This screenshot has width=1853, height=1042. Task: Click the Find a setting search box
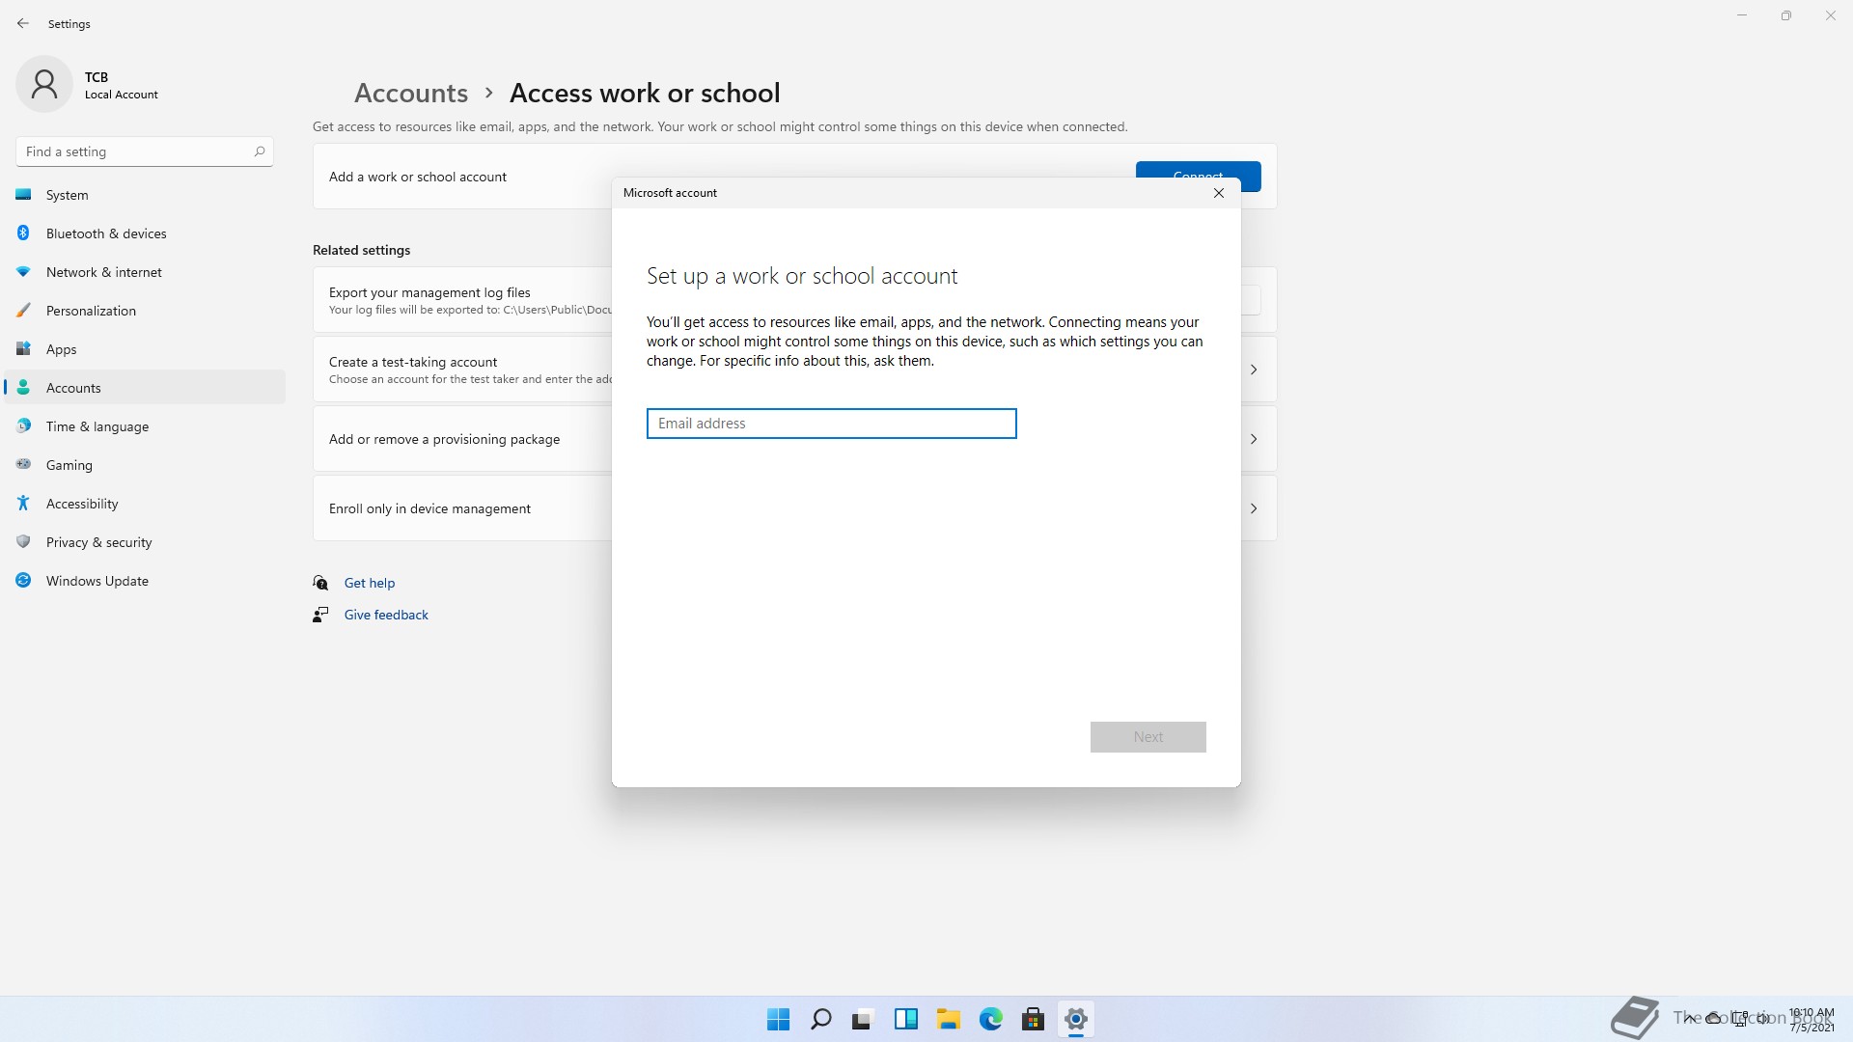(x=145, y=151)
